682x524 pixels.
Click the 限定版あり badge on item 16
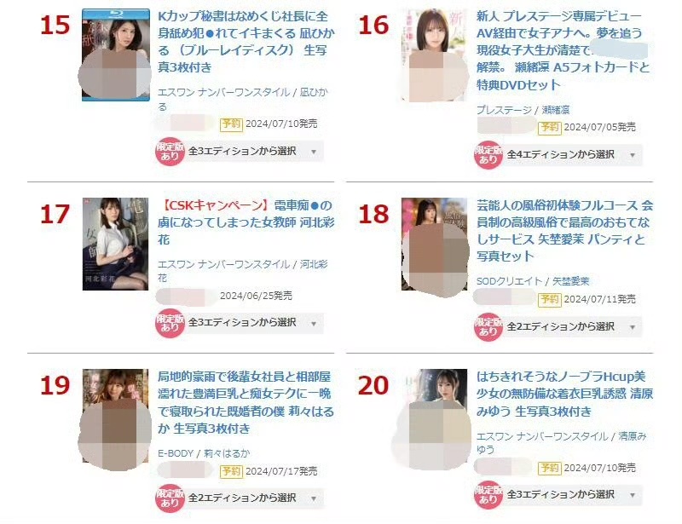[488, 155]
